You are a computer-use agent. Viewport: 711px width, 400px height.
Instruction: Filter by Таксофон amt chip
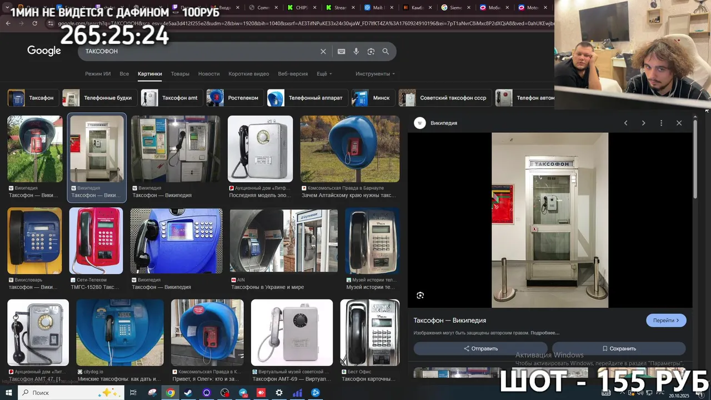click(172, 98)
